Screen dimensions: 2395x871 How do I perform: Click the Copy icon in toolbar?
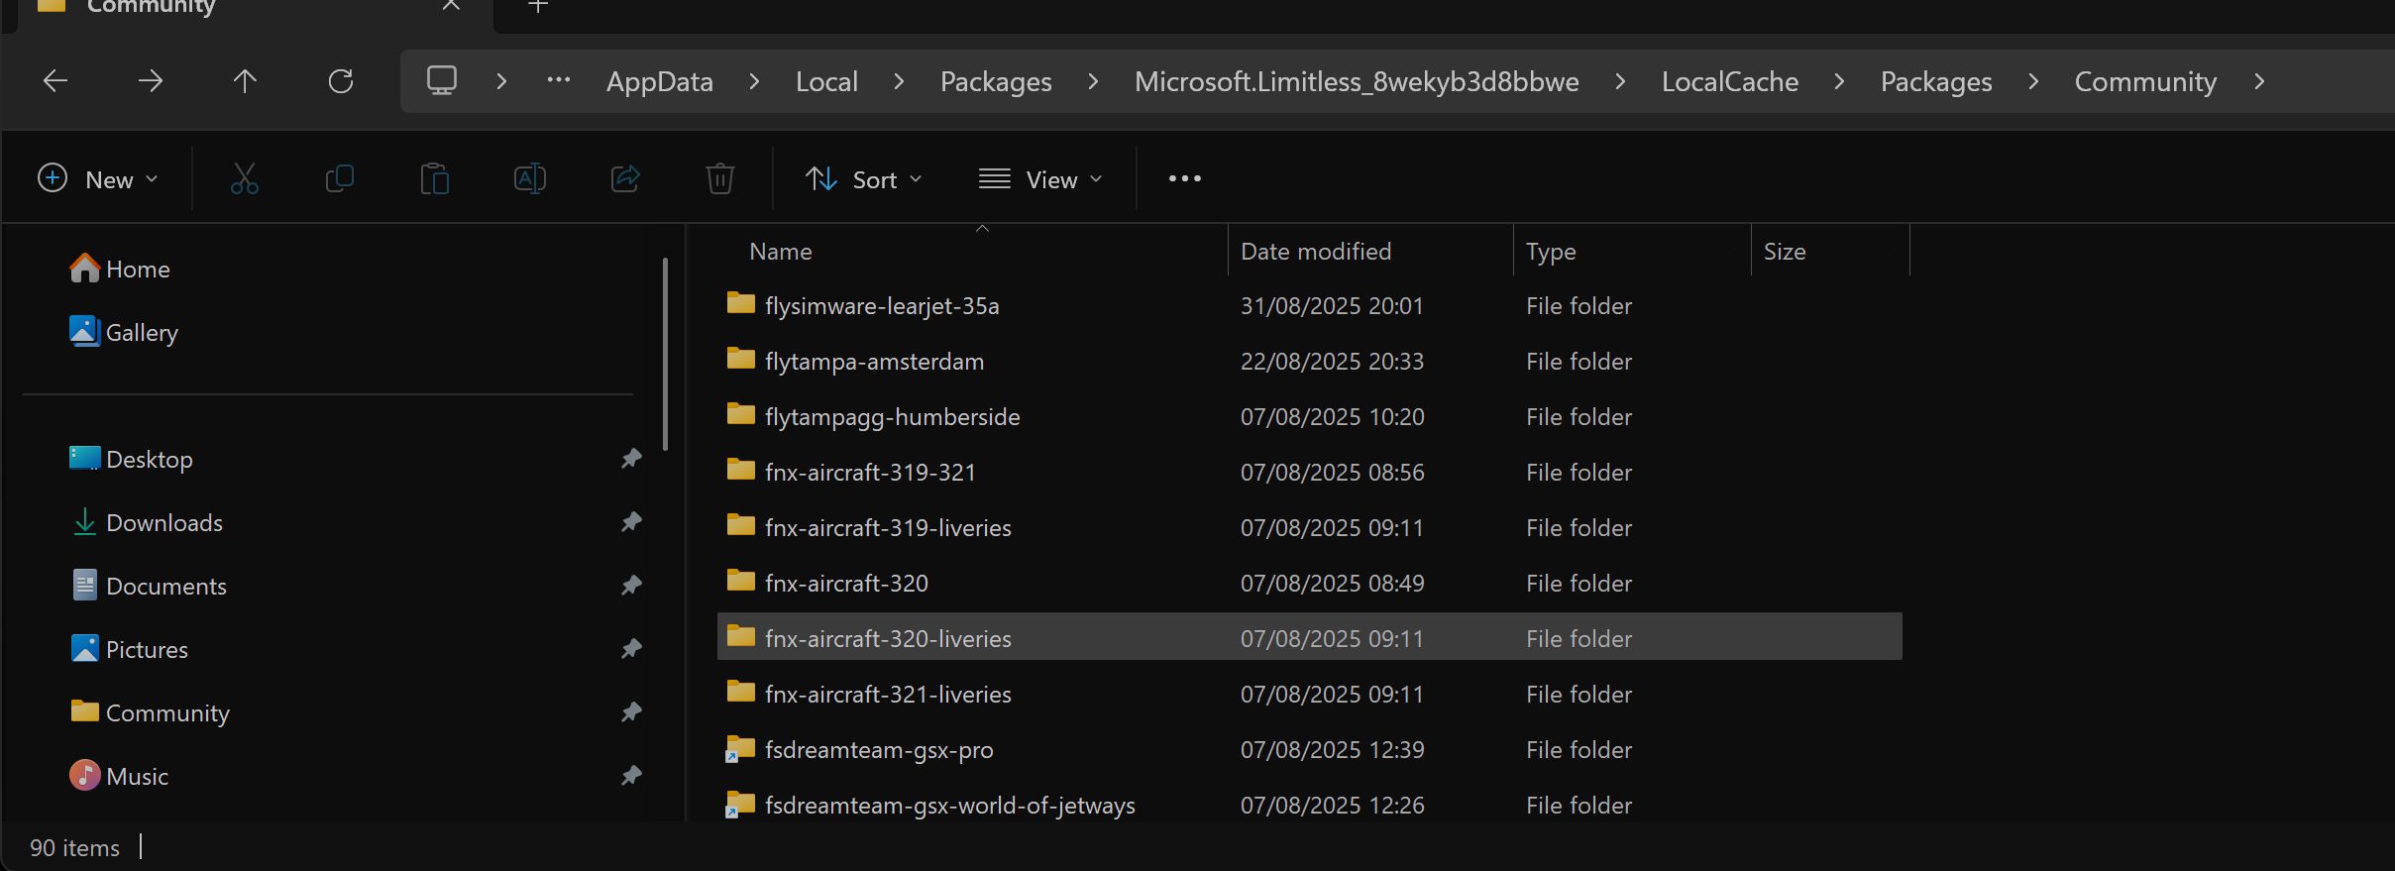pos(339,179)
